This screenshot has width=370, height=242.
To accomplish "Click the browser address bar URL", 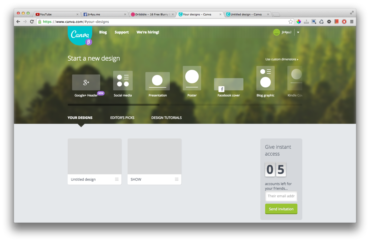I will [x=76, y=22].
